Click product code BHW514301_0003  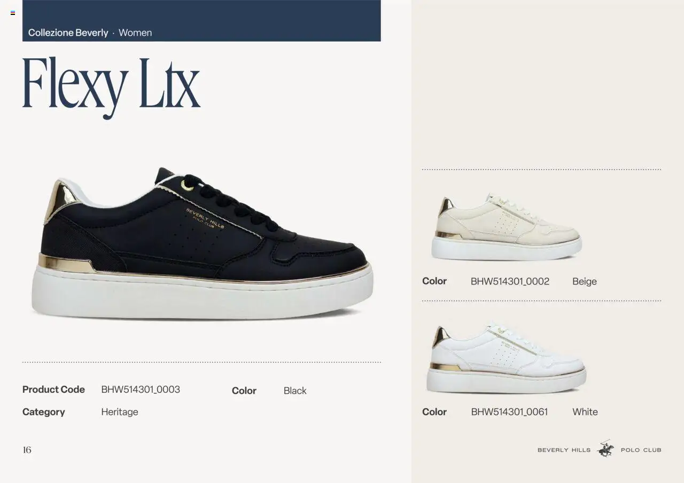pos(141,390)
